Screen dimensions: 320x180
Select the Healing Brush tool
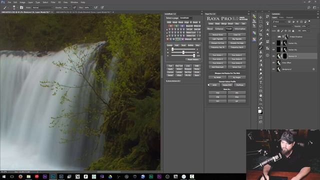click(x=260, y=43)
